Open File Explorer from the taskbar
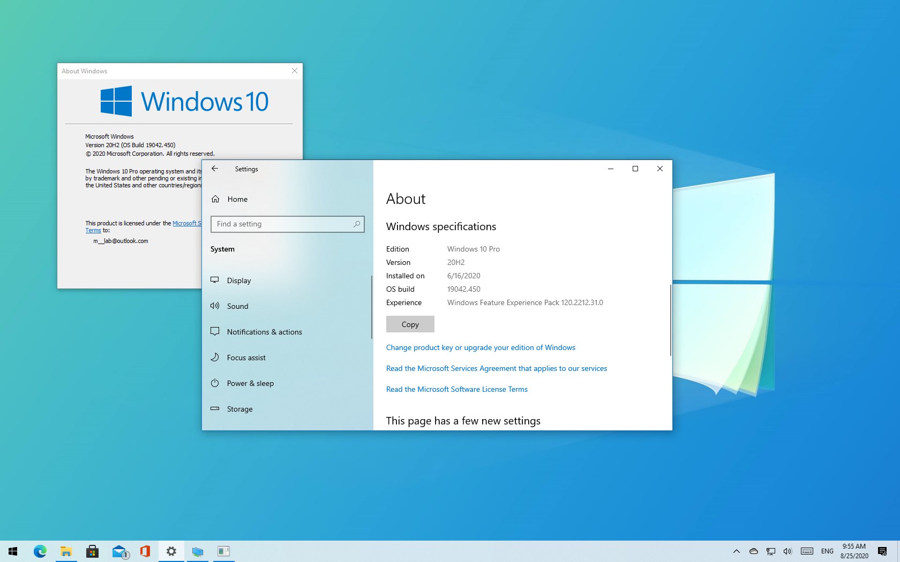 point(66,551)
